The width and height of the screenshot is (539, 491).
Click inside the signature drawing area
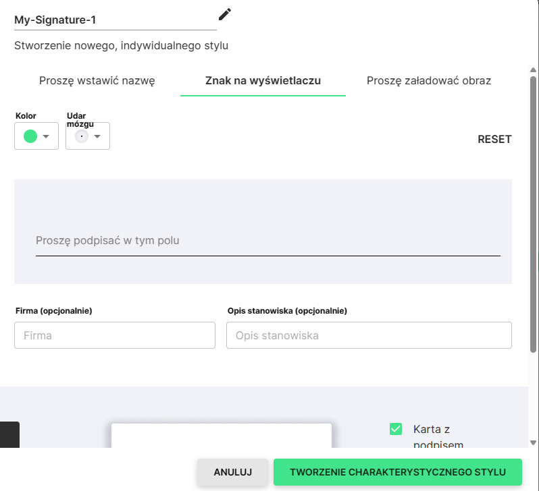263,231
